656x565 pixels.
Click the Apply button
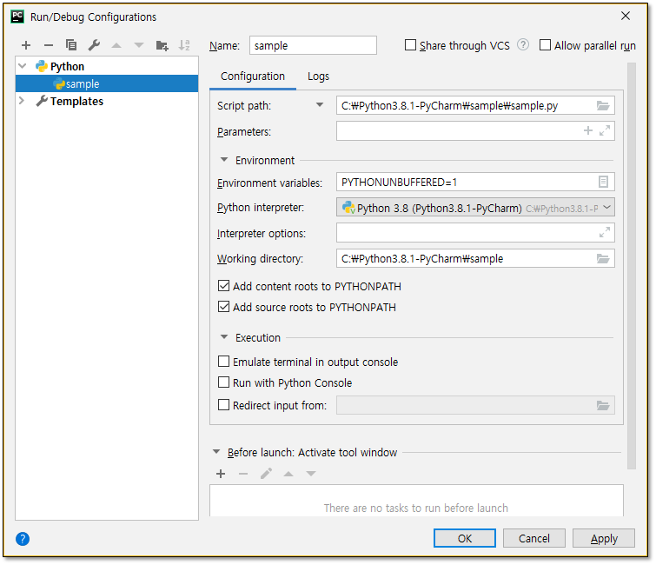[x=604, y=538]
